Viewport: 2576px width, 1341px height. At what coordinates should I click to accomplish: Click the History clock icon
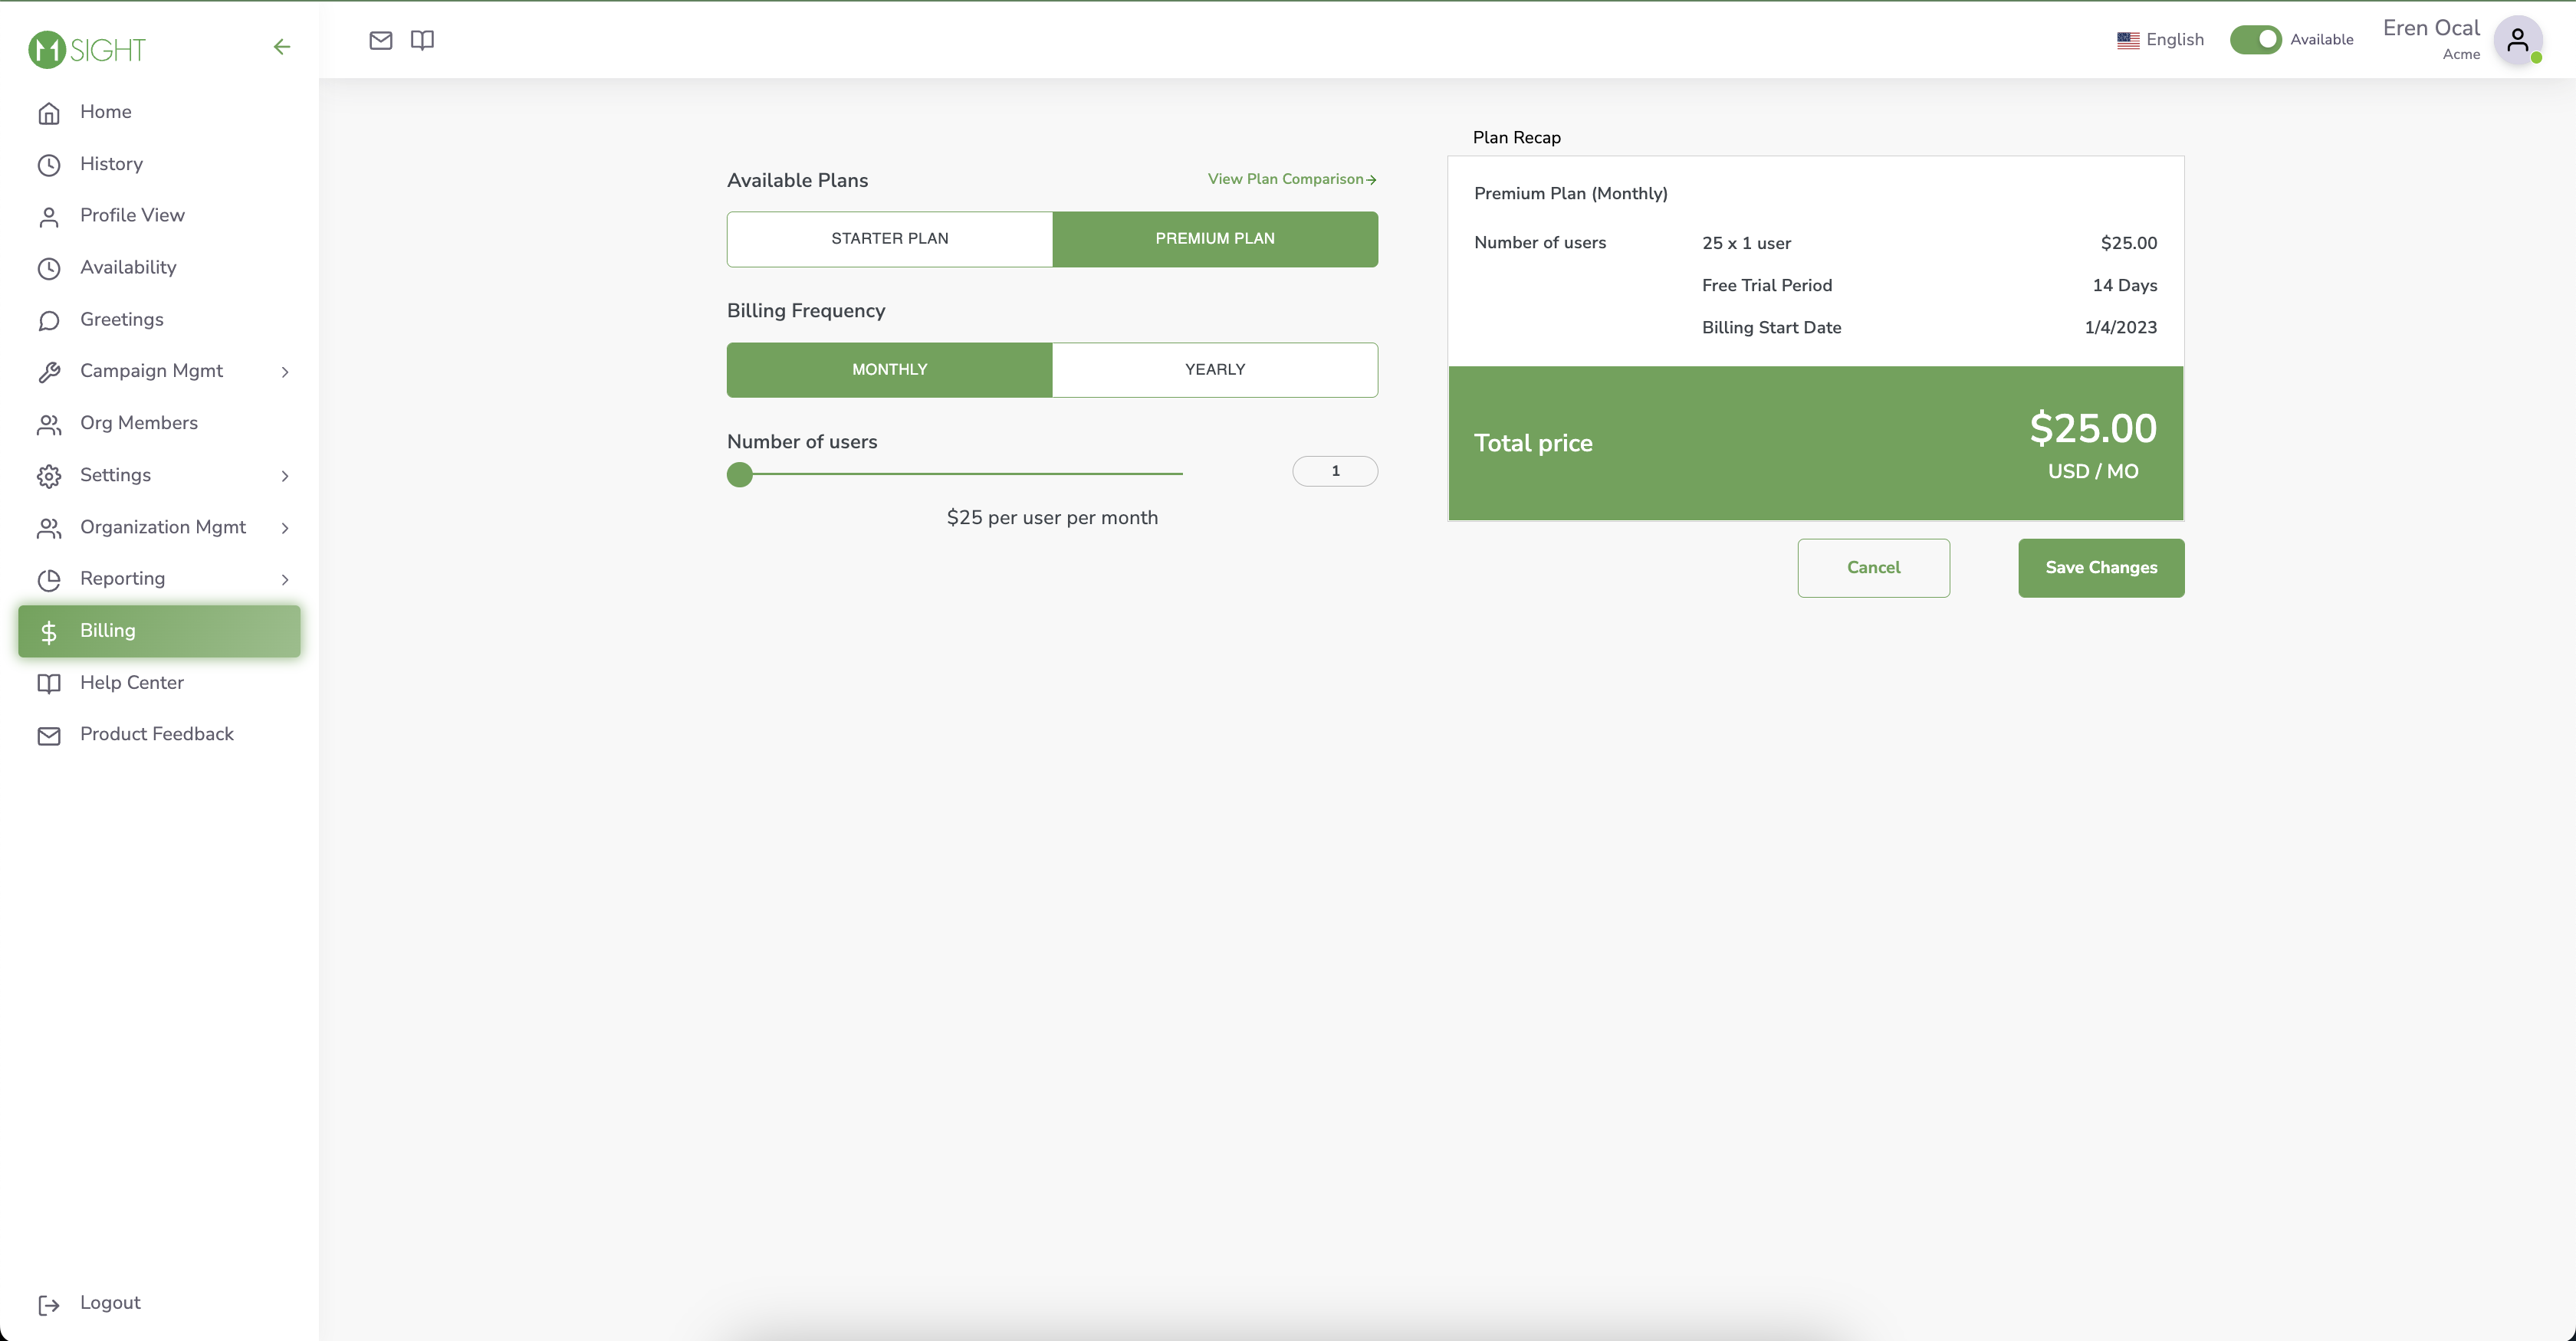click(x=49, y=165)
